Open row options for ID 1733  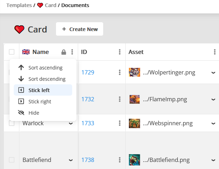click(x=120, y=123)
